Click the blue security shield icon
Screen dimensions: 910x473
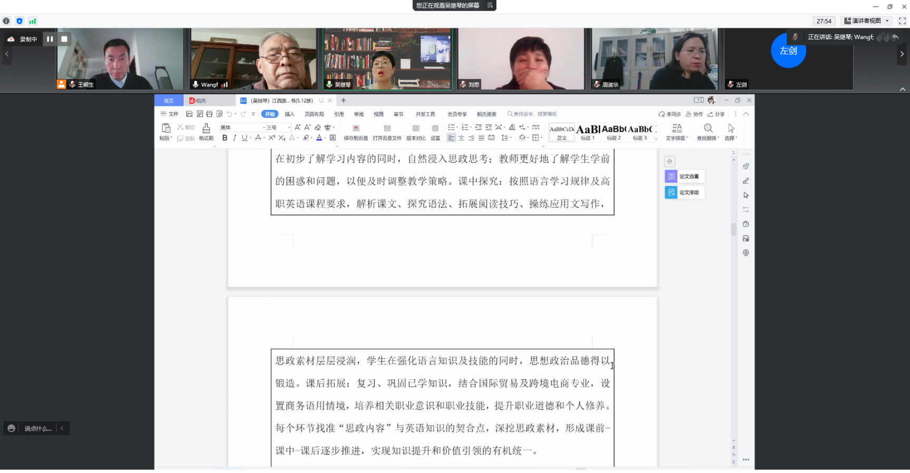[19, 21]
